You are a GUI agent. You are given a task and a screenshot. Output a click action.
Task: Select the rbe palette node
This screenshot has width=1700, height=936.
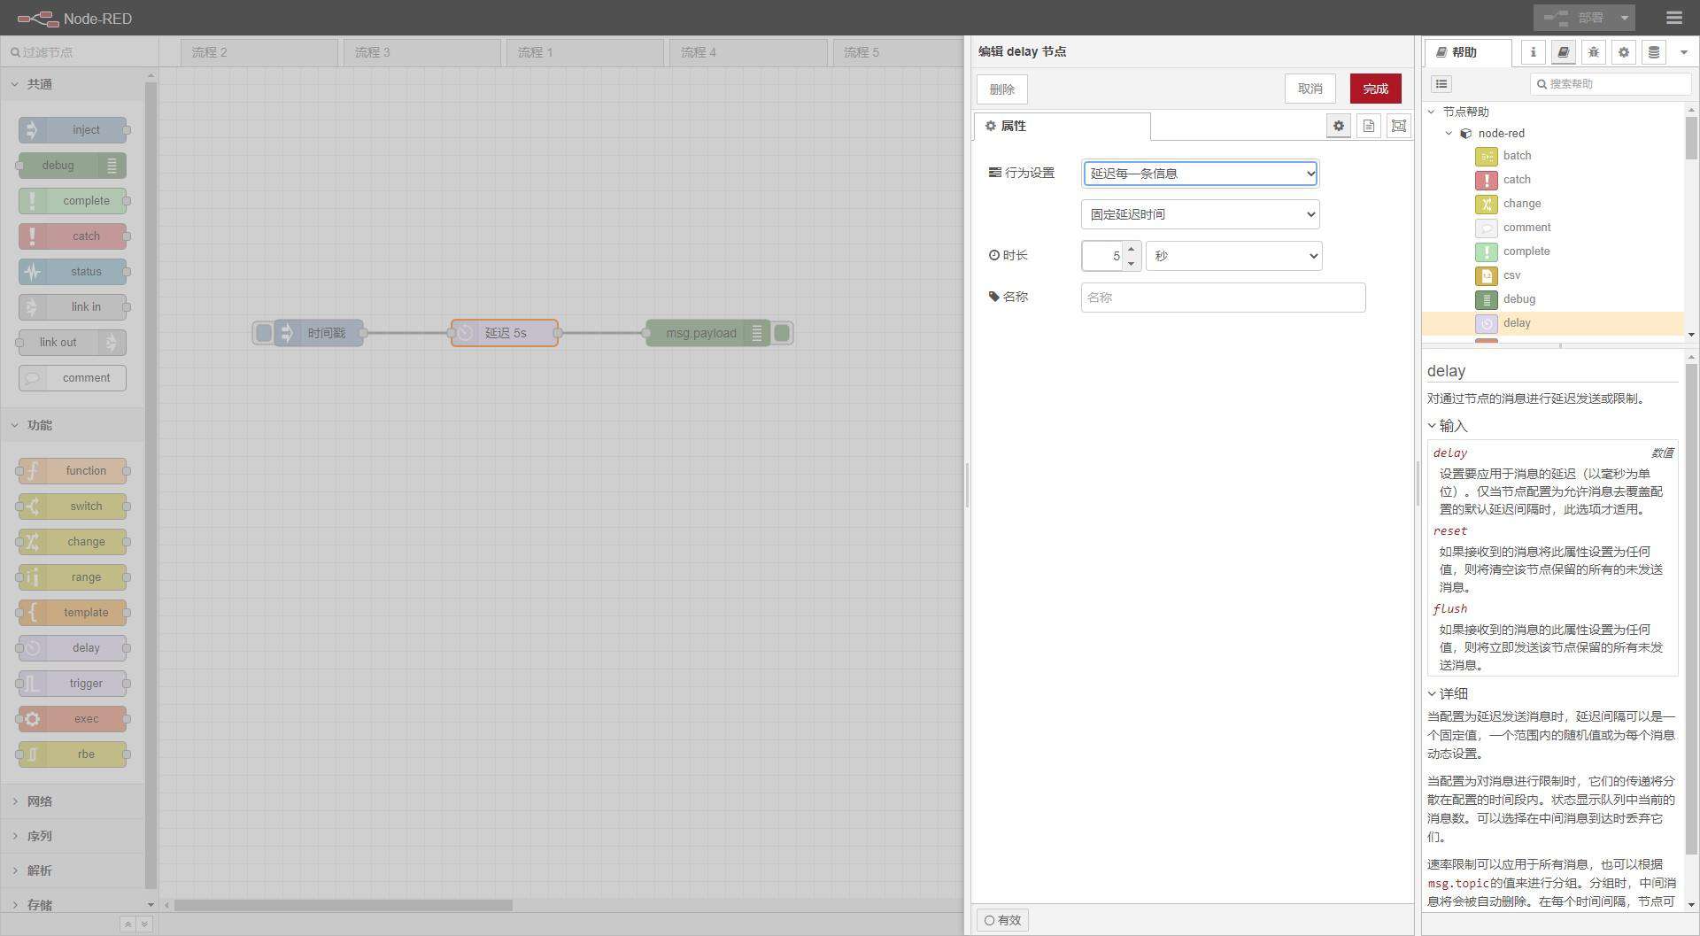73,754
